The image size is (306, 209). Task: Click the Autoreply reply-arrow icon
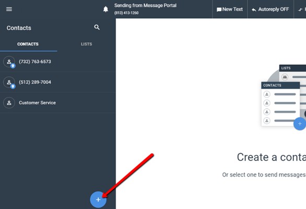click(x=254, y=9)
